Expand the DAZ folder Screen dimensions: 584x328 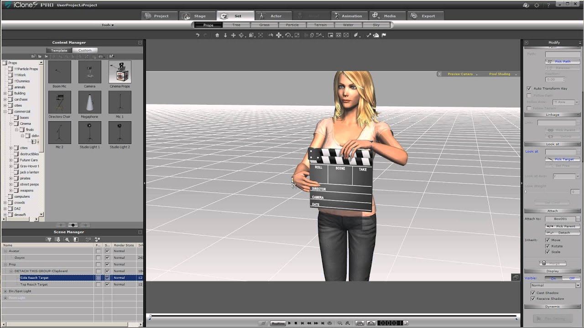[x=5, y=209]
